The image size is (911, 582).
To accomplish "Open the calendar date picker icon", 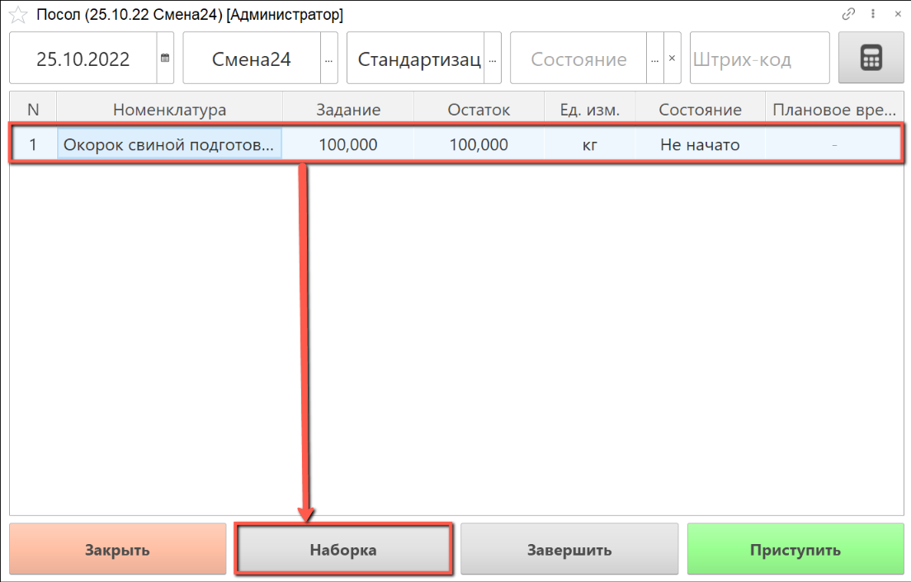I will point(165,59).
